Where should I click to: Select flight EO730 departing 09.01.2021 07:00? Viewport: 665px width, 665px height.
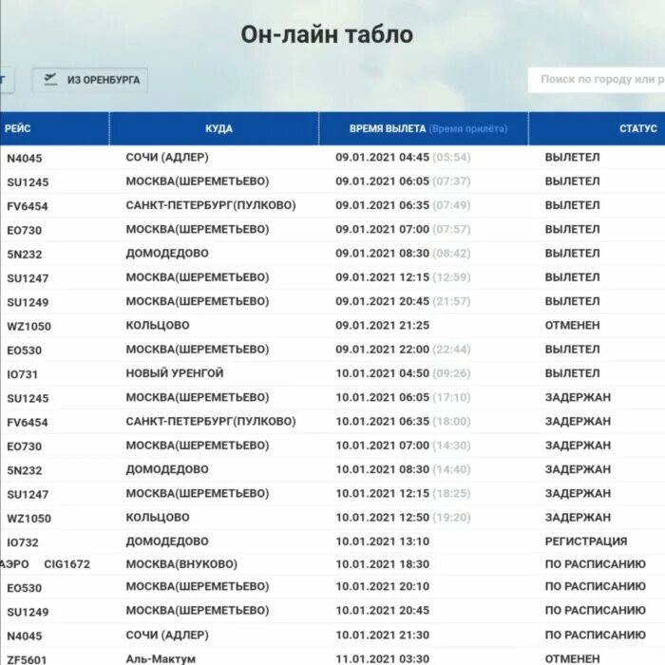coord(24,230)
